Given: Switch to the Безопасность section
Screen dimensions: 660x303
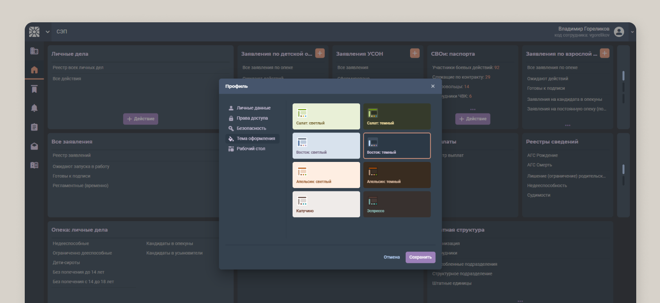Looking at the screenshot, I should click(x=251, y=128).
